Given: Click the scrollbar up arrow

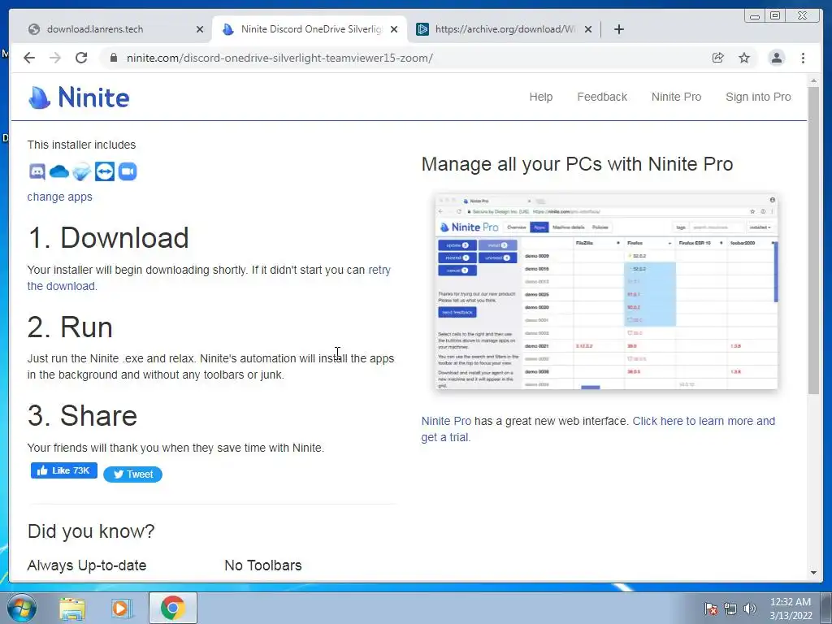Looking at the screenshot, I should click(x=813, y=80).
